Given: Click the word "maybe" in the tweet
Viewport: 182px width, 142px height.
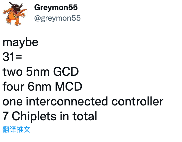Looking at the screenshot, I should (x=20, y=43).
